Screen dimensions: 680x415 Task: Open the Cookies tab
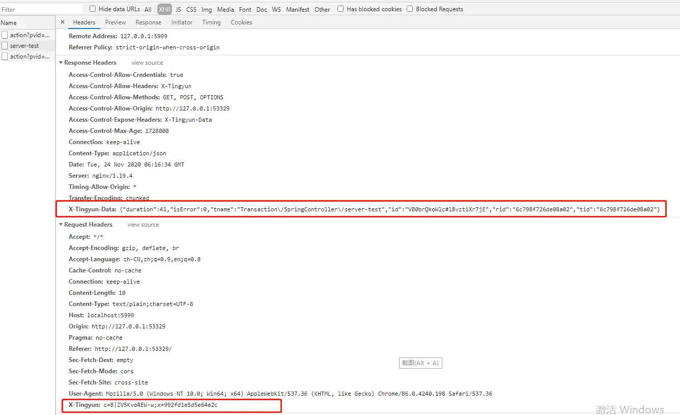click(241, 22)
